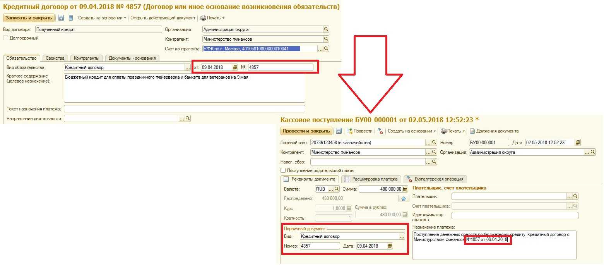
Task: Switch to the 'Документы - основания' tab
Action: [132, 58]
